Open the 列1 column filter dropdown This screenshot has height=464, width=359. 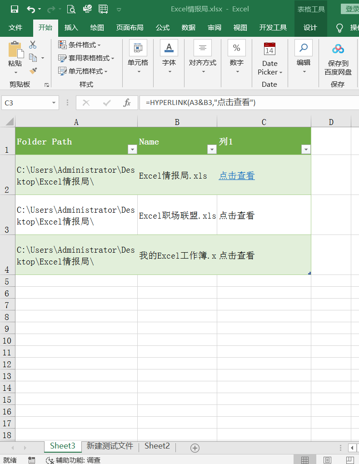click(306, 150)
